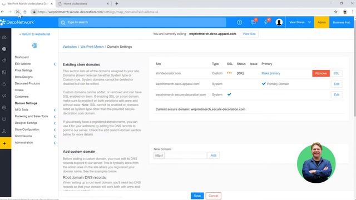Viewport: 356px width, 200px height.
Task: Switch to the We Print Merch tab
Action: tap(27, 4)
